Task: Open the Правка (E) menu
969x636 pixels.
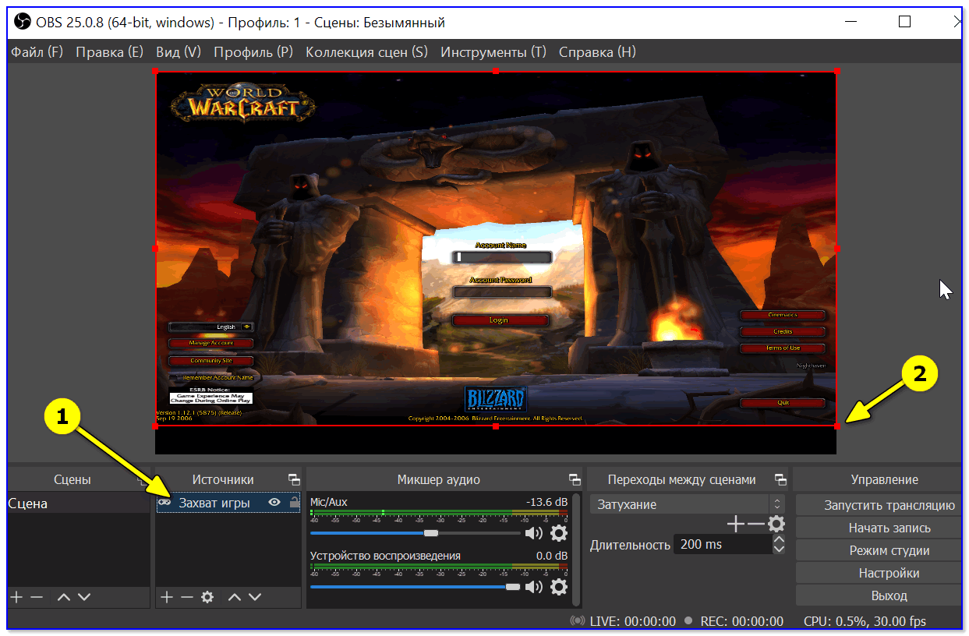Action: [110, 52]
